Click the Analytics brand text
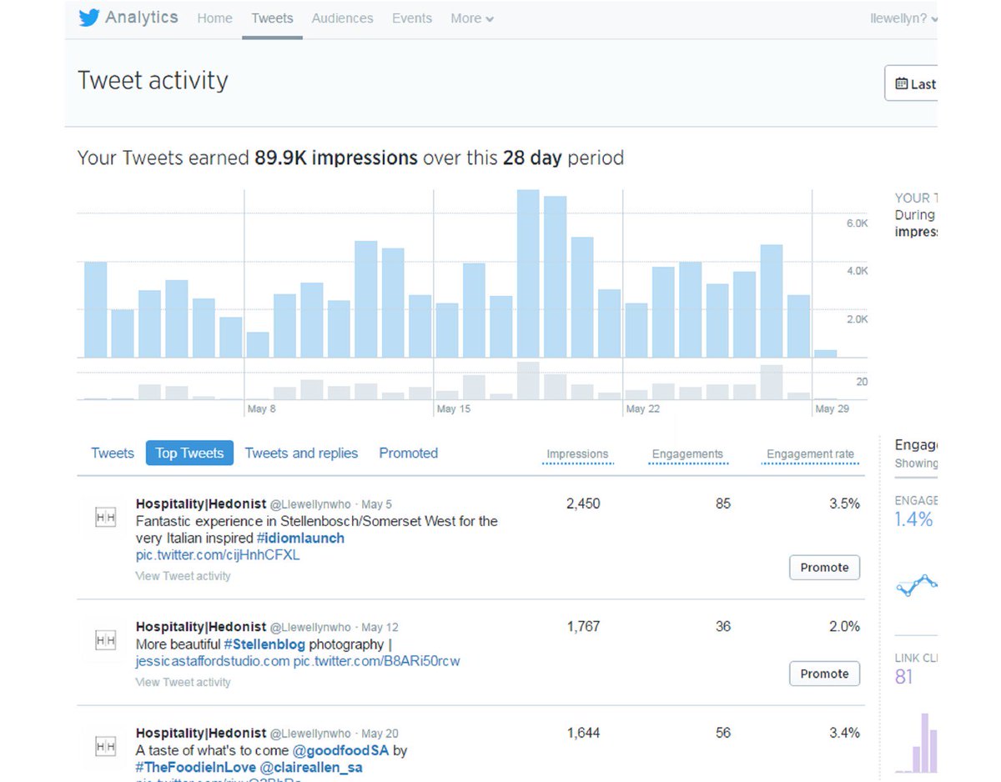 click(x=142, y=18)
